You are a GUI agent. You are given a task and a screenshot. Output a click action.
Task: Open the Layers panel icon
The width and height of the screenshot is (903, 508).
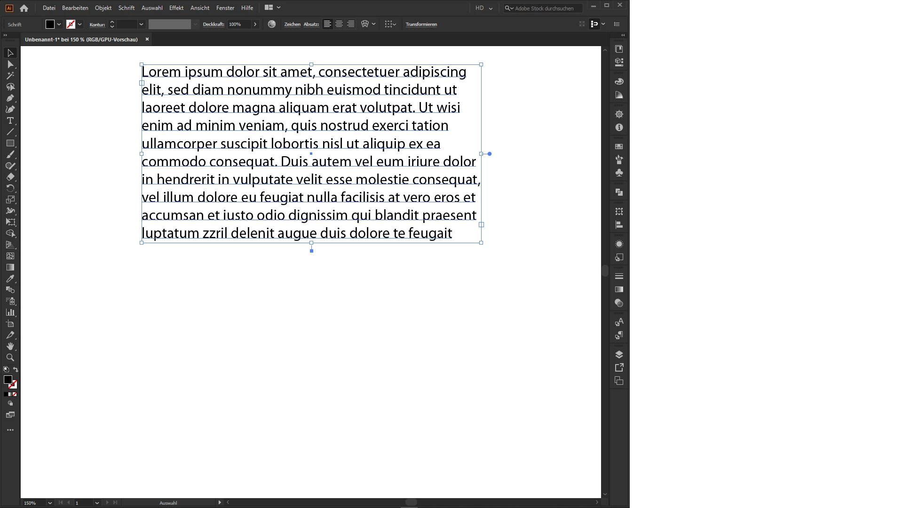(619, 354)
